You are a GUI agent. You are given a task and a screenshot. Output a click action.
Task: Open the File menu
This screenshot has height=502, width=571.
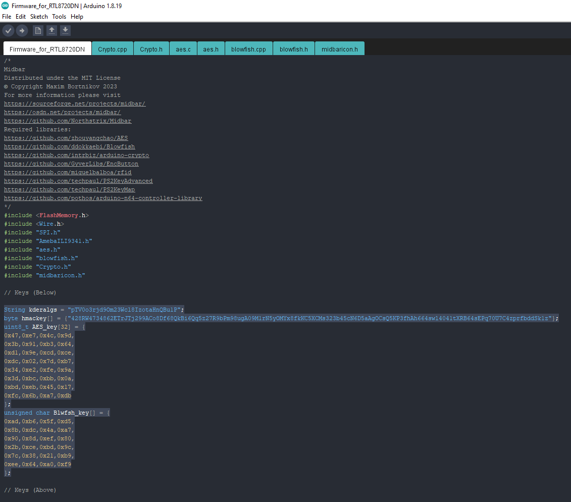coord(7,16)
